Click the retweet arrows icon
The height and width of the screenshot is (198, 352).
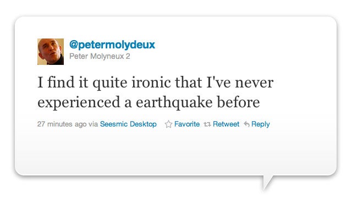(207, 124)
